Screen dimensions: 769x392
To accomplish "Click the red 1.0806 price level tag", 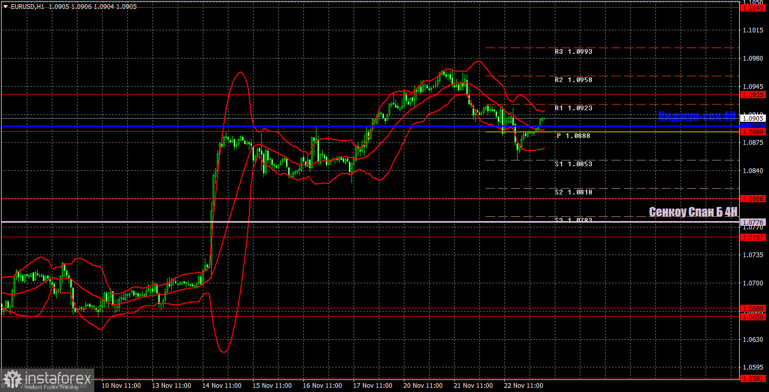I will tap(754, 199).
